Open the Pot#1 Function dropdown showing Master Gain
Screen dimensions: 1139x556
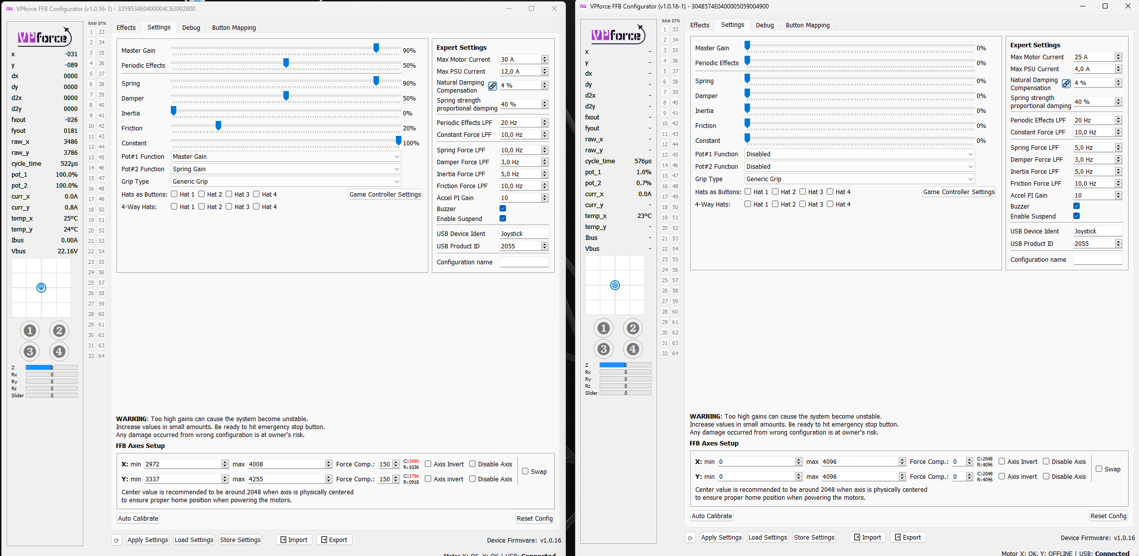click(286, 157)
